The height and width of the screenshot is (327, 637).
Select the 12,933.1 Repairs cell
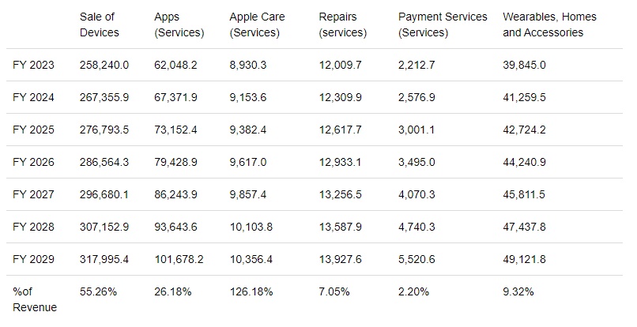341,162
